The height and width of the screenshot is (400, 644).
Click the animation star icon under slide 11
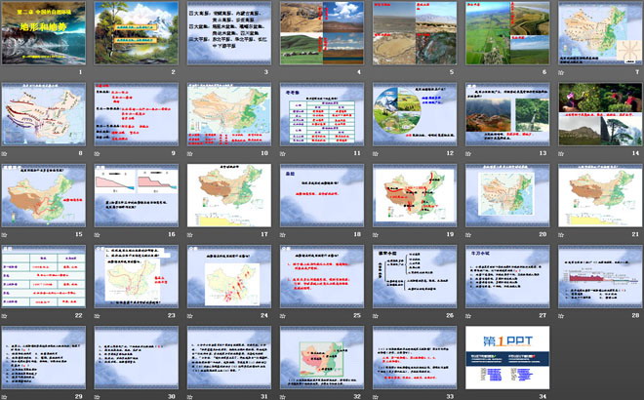[x=283, y=153]
